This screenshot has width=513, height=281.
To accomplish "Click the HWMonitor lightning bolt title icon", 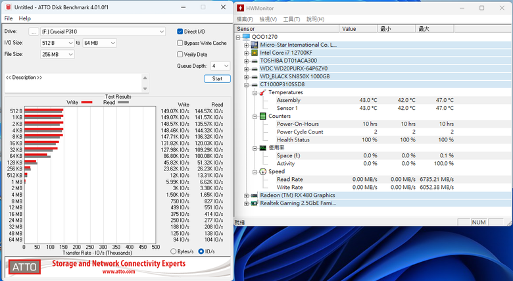I will click(241, 8).
